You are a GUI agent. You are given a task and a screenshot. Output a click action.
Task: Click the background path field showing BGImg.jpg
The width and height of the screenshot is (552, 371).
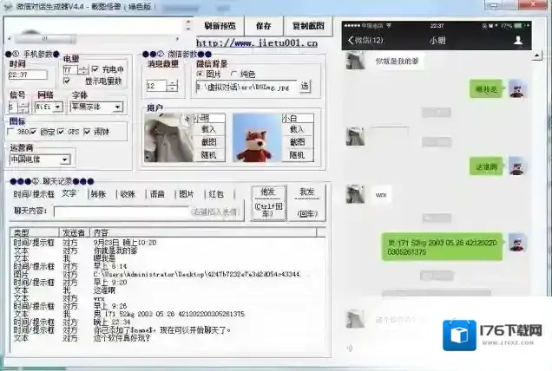click(246, 87)
